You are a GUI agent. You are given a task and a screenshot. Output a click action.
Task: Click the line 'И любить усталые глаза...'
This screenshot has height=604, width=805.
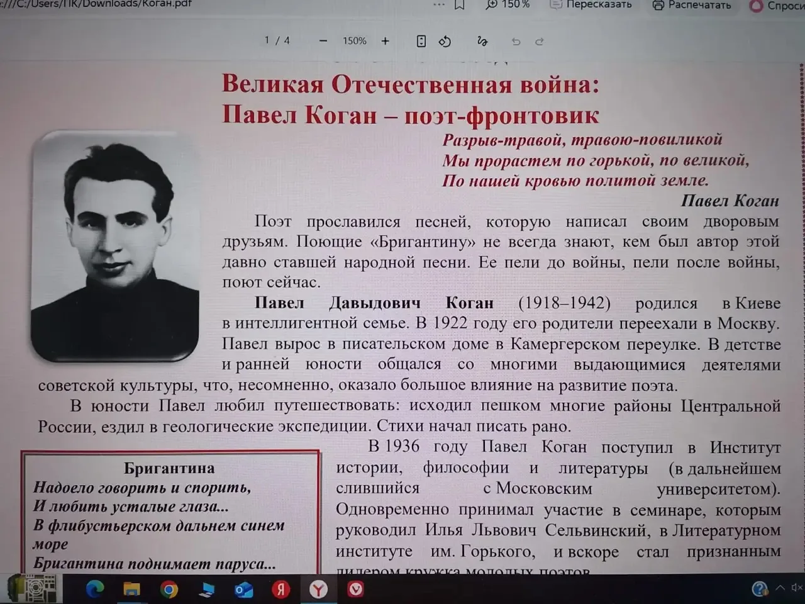tap(131, 506)
